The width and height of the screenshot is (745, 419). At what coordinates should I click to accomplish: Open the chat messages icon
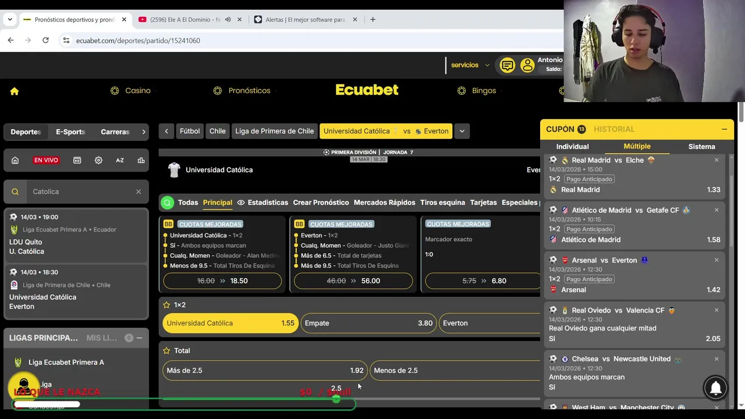click(x=508, y=66)
